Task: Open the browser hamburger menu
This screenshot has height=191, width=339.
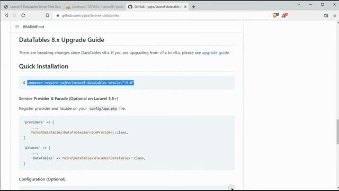Action: [335, 15]
